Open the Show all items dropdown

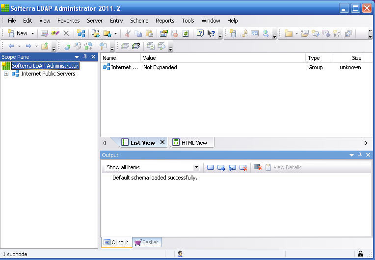pyautogui.click(x=196, y=167)
